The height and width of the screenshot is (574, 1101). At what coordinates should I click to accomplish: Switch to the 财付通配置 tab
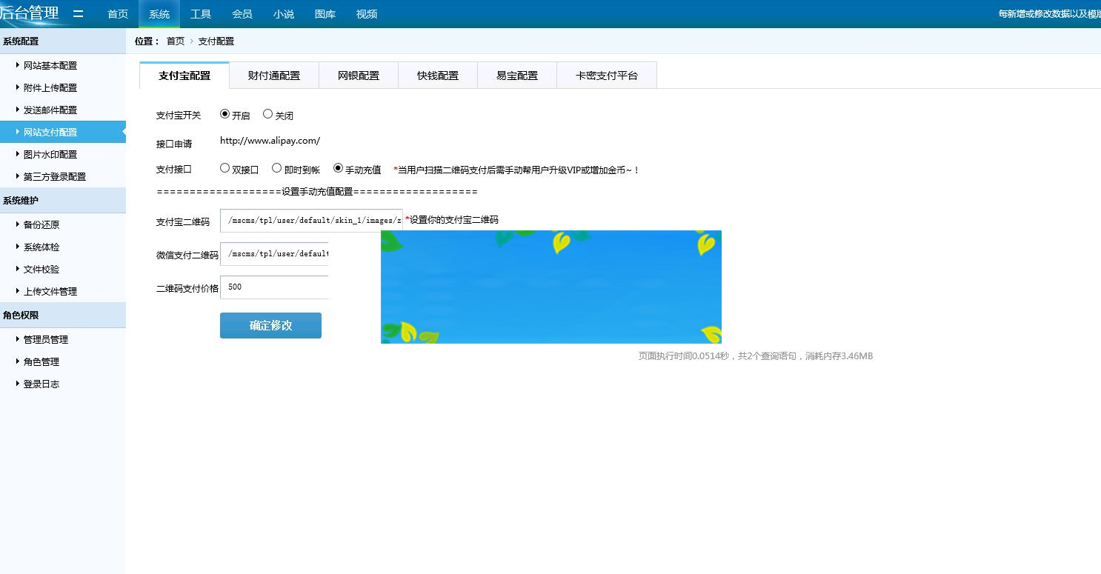click(273, 74)
